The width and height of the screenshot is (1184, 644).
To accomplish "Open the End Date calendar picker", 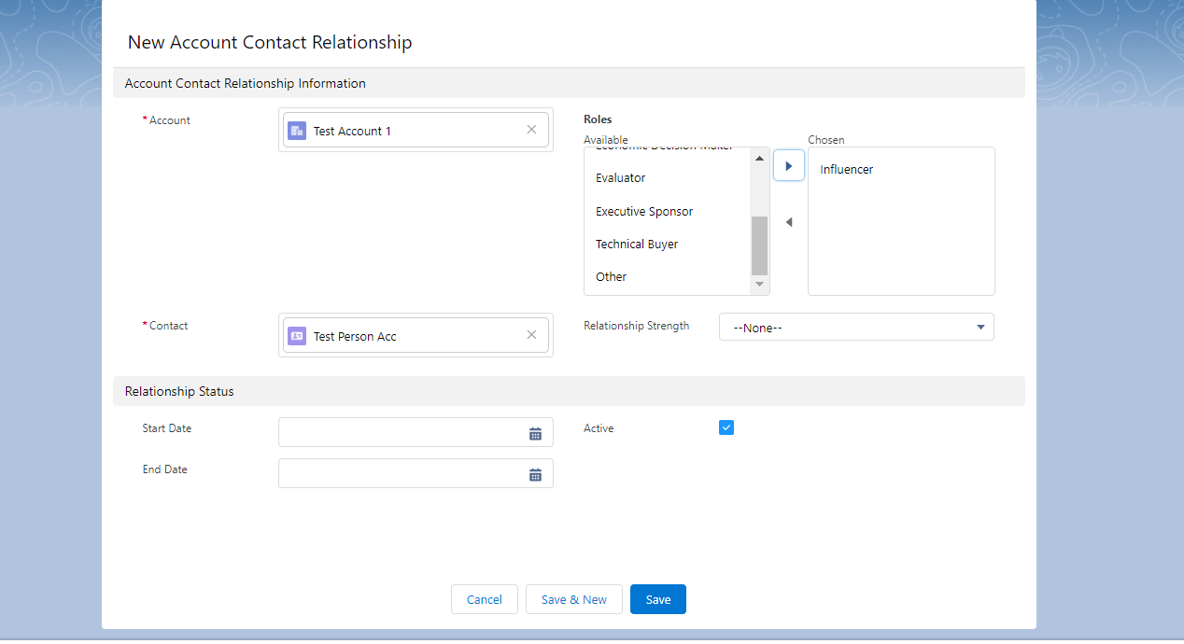I will point(535,474).
